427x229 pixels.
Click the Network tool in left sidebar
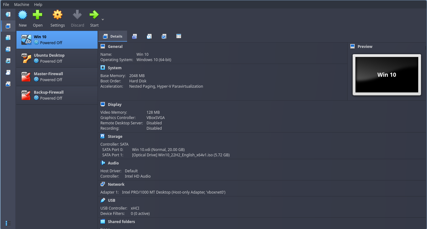pos(8,61)
